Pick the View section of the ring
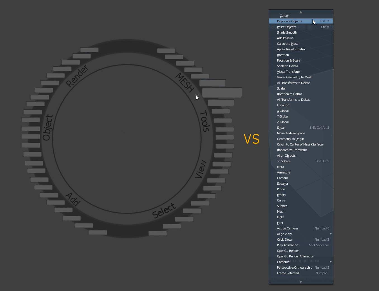This screenshot has height=291, width=379. pos(201,169)
